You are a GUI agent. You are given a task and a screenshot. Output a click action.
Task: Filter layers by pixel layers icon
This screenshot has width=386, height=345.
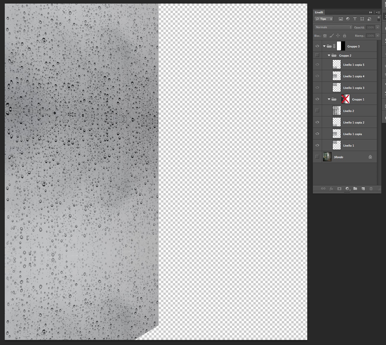coord(341,19)
